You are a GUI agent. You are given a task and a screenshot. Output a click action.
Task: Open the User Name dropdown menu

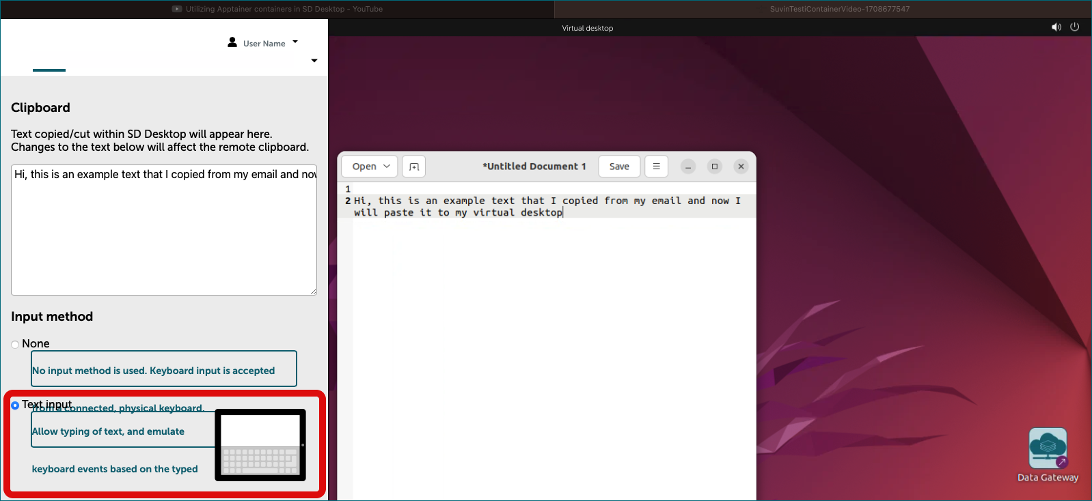264,43
